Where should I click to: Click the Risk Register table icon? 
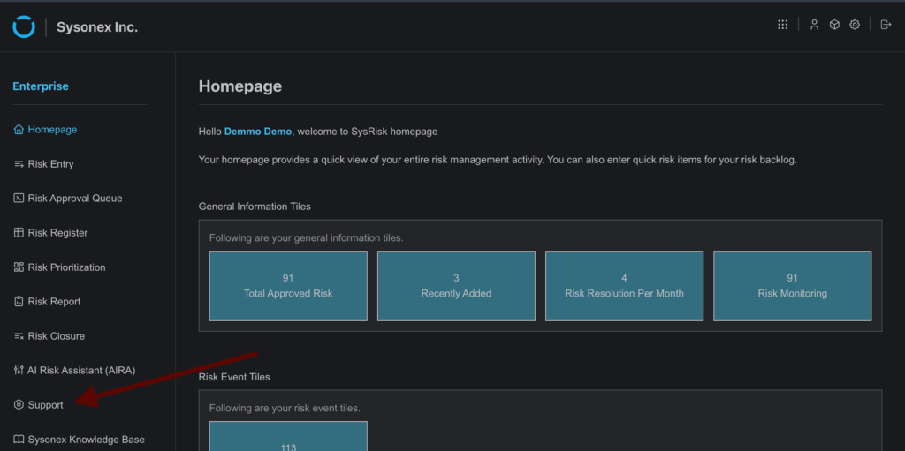click(x=19, y=233)
